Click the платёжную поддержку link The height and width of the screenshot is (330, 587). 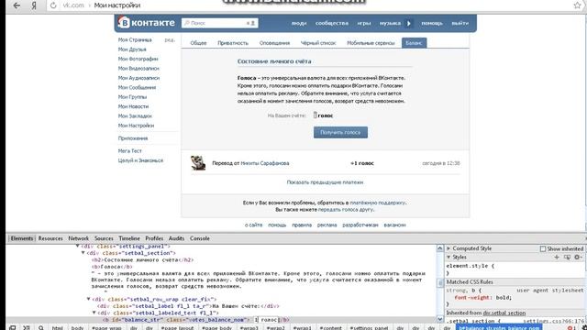(x=377, y=203)
